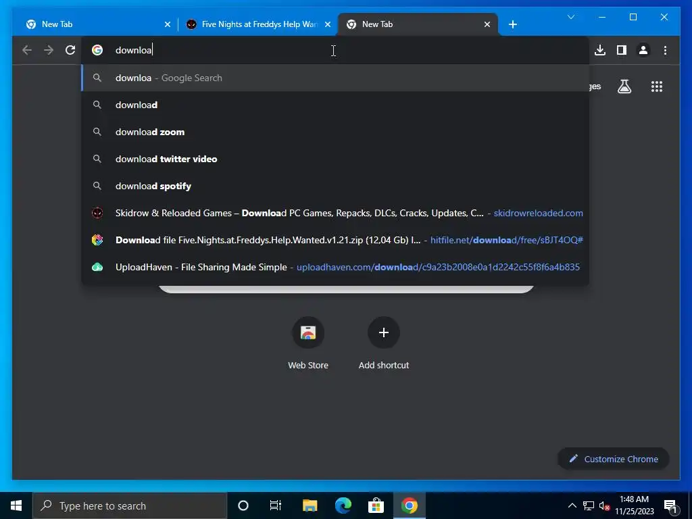Click into the address bar with 'downloa'

tap(335, 50)
